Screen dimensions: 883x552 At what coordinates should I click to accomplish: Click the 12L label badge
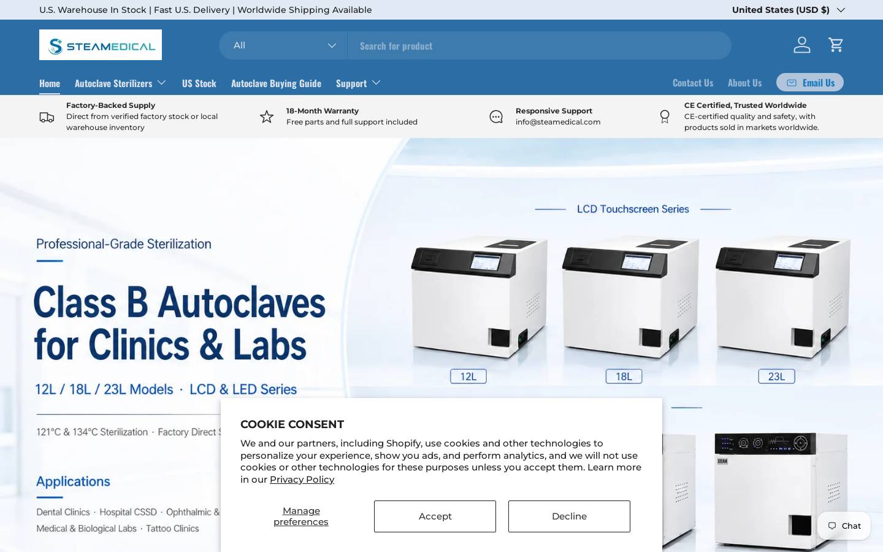(468, 377)
